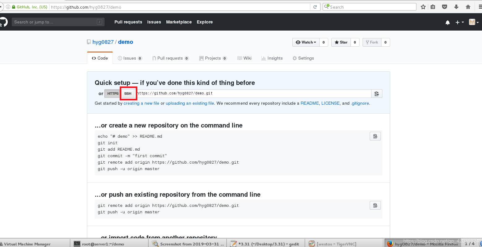Image resolution: width=482 pixels, height=247 pixels.
Task: Switch to the Code tab
Action: [100, 58]
